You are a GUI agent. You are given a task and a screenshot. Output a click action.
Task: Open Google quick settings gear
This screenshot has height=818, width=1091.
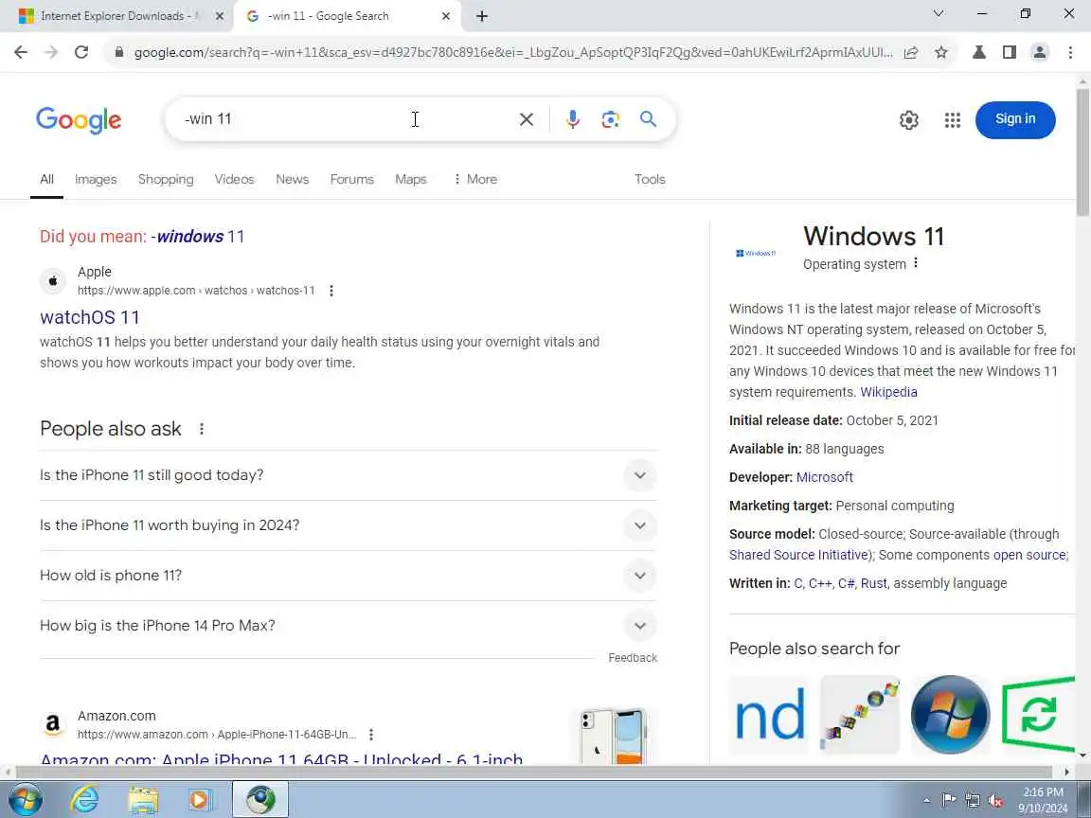click(909, 120)
